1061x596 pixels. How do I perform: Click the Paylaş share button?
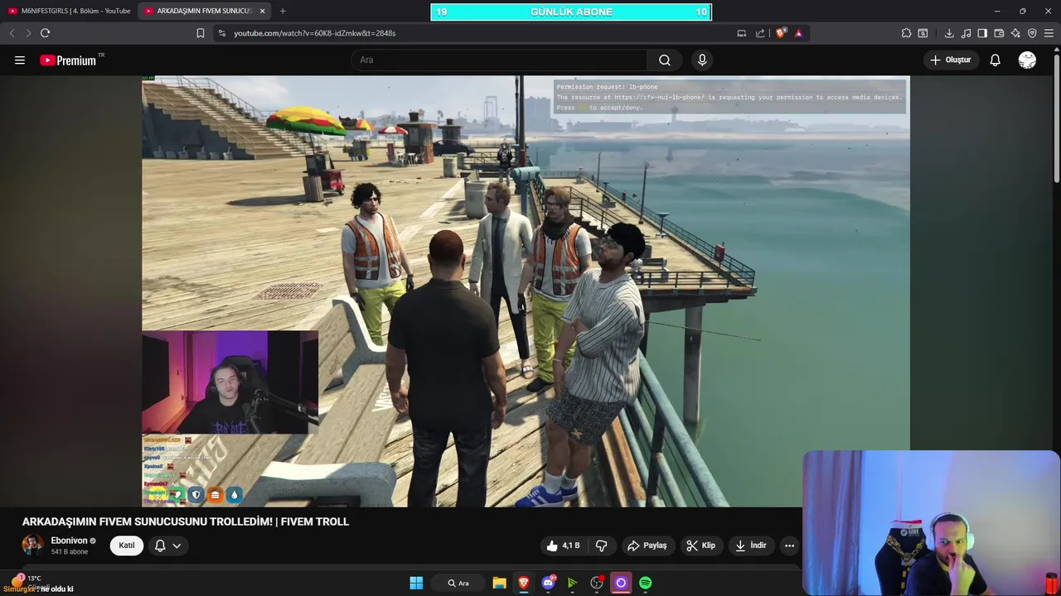coord(647,546)
